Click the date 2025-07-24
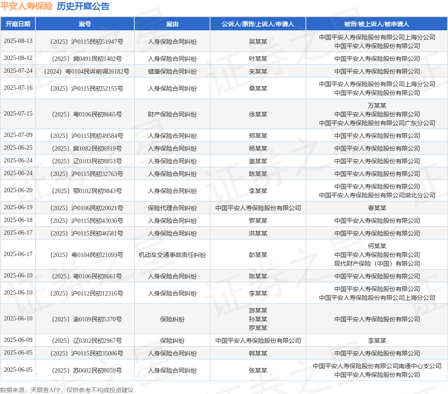This screenshot has height=394, width=448. (18, 70)
